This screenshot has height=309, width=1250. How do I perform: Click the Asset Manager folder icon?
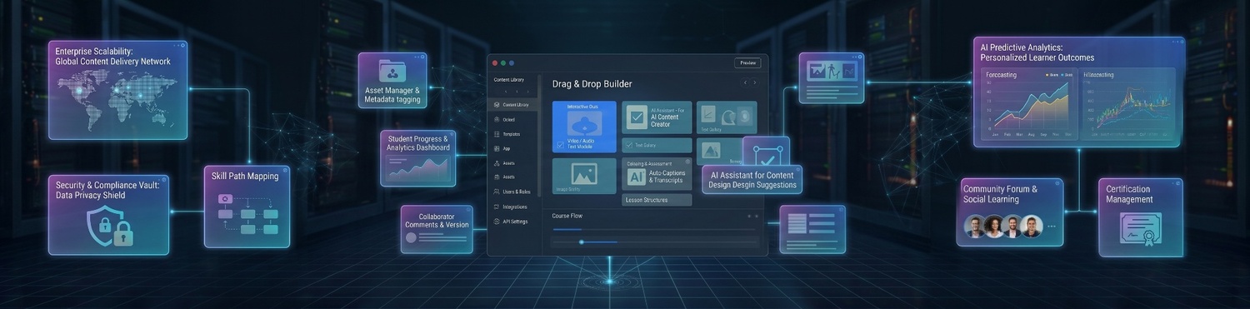click(x=392, y=70)
